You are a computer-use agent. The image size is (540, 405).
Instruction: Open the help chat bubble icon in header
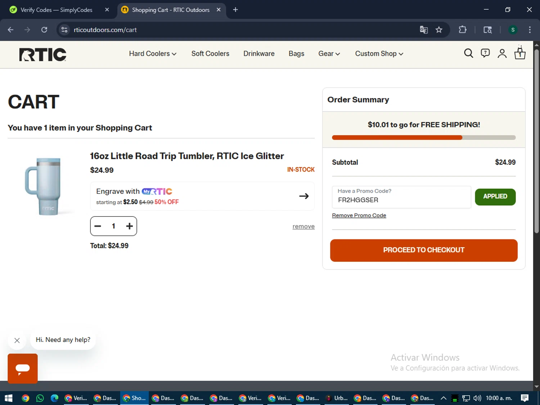coord(485,54)
